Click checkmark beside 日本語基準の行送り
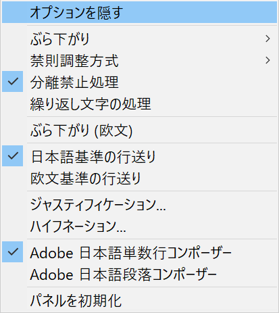Screen dimensions: 279x313 click(13, 156)
